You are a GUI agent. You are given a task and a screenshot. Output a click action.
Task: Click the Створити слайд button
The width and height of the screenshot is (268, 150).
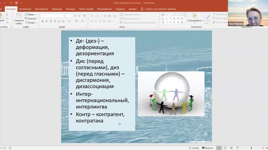click(19, 19)
